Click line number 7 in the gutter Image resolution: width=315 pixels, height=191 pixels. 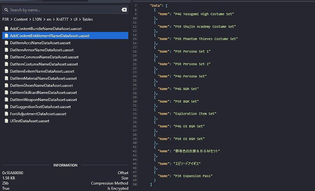tap(136, 6)
